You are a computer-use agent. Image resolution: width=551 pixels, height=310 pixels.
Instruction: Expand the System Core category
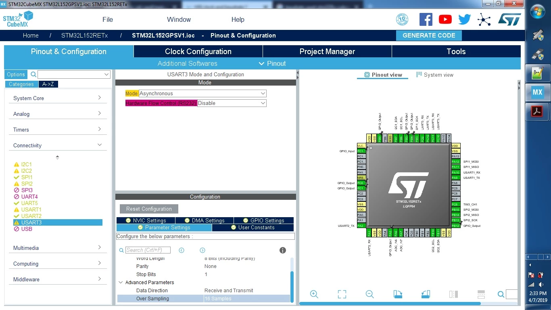(58, 98)
